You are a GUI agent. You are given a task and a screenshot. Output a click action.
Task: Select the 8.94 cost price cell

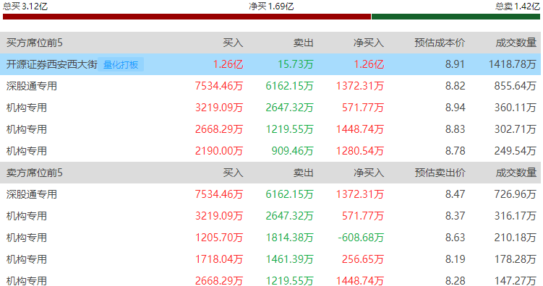click(455, 108)
